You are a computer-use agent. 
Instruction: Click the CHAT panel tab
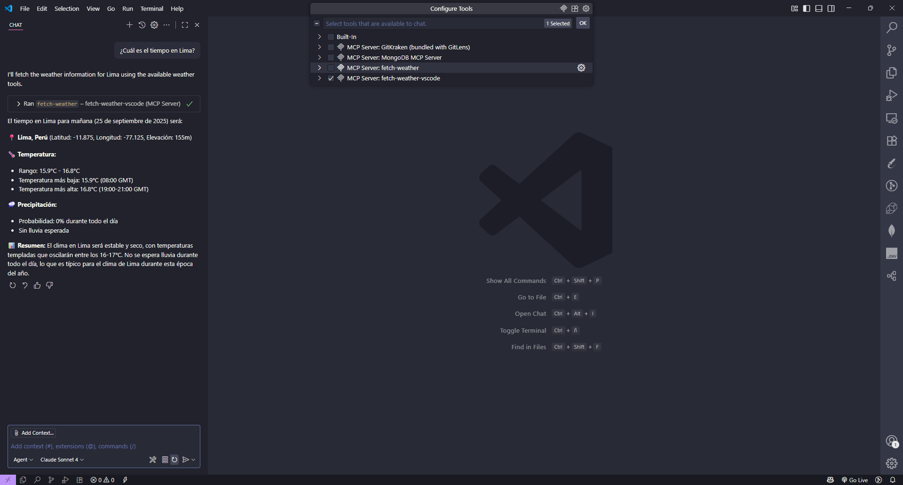pyautogui.click(x=16, y=25)
